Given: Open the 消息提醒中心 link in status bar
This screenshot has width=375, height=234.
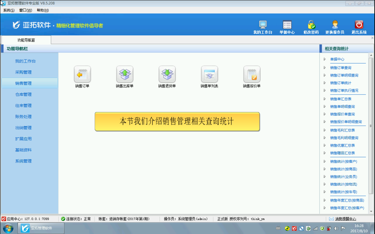Looking at the screenshot, I should click(345, 219).
